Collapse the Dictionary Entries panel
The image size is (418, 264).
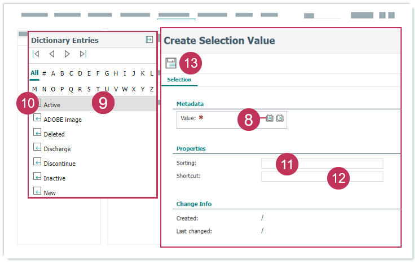pyautogui.click(x=149, y=39)
